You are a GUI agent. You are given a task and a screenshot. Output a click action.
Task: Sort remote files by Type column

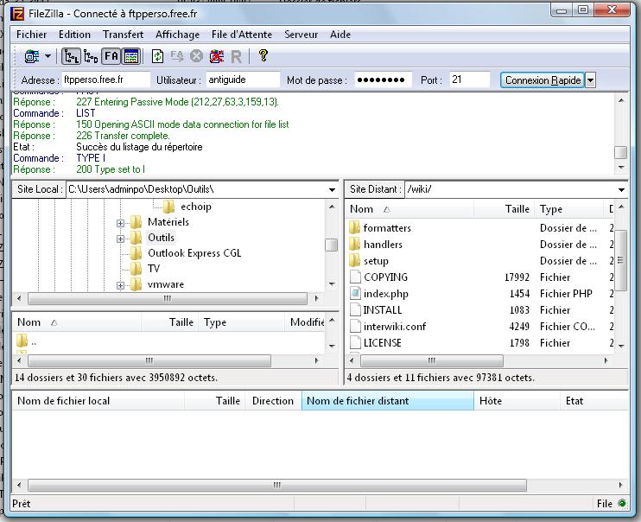569,209
